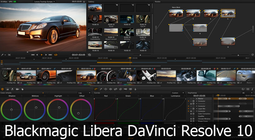Open the Tracker palette icon
The width and height of the screenshot is (255, 140).
110,89
